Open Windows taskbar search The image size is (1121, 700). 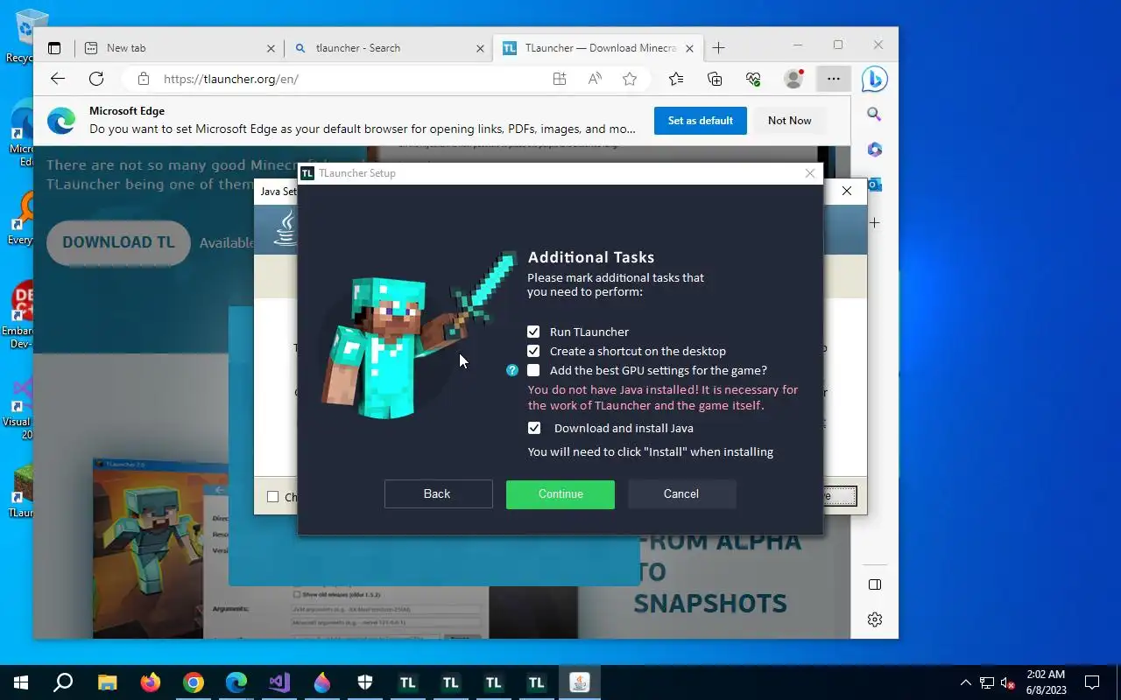coord(63,682)
